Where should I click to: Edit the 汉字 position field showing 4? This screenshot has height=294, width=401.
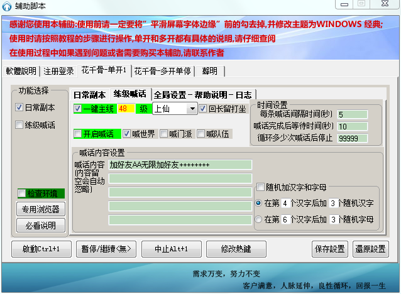pyautogui.click(x=285, y=204)
